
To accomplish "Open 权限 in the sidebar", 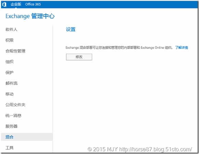I will (9, 40).
